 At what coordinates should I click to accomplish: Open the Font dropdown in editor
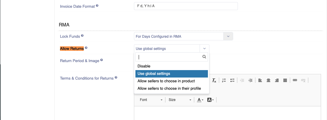tap(151, 100)
